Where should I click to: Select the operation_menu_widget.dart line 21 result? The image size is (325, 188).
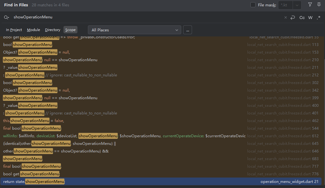[161, 182]
